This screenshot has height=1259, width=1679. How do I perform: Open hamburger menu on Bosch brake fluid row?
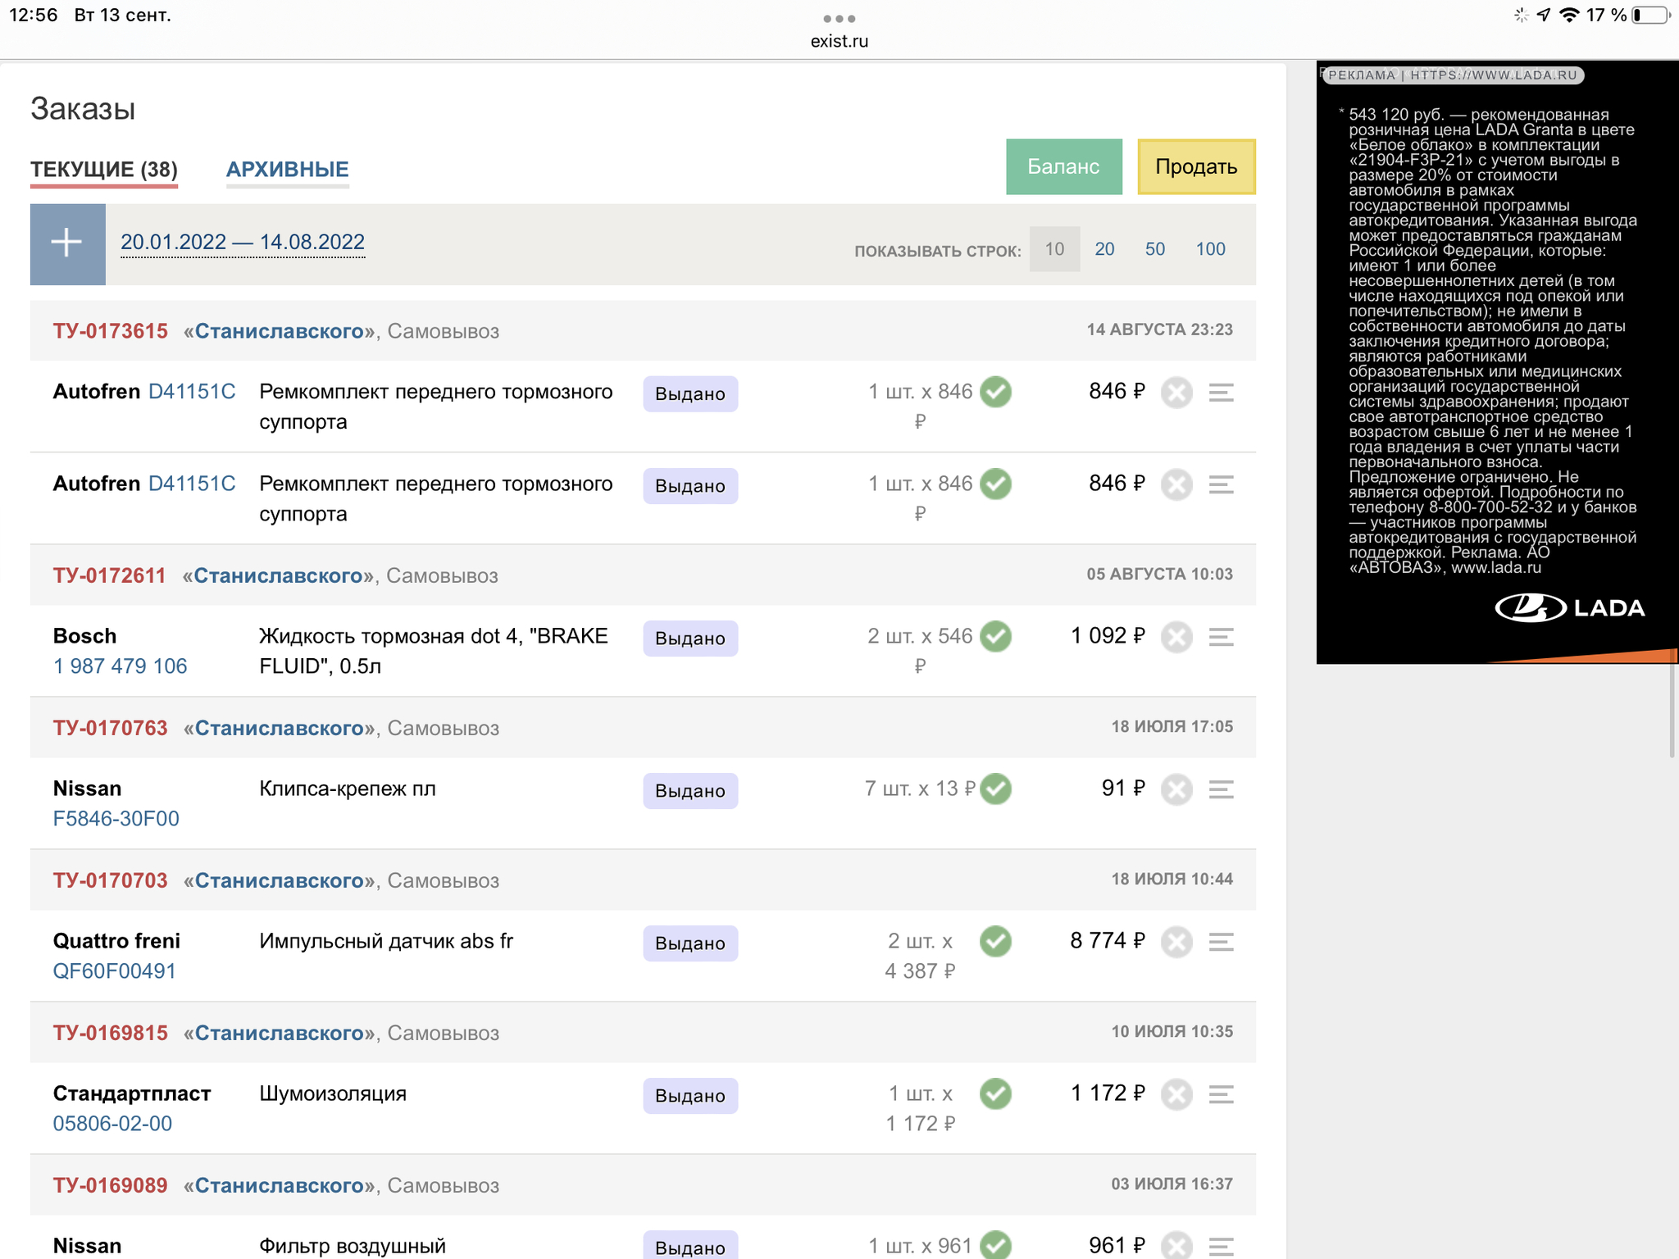click(x=1221, y=637)
